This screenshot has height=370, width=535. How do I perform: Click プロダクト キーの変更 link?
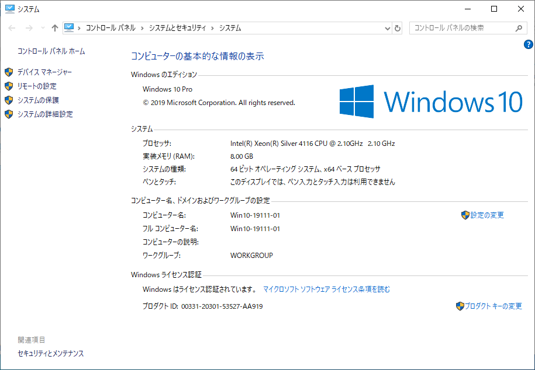coord(493,306)
